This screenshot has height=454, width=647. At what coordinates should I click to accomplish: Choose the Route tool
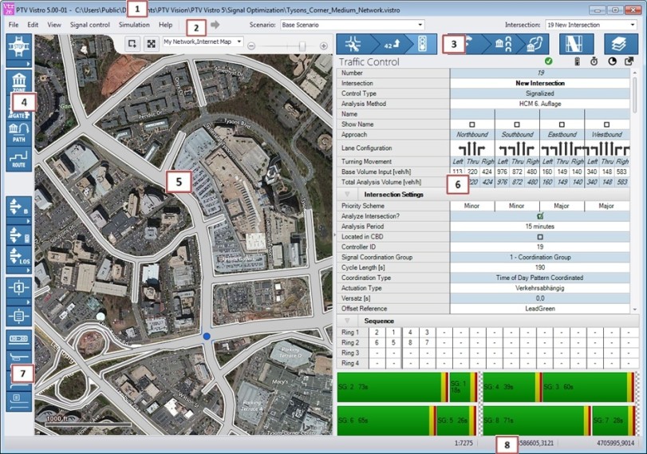point(18,158)
